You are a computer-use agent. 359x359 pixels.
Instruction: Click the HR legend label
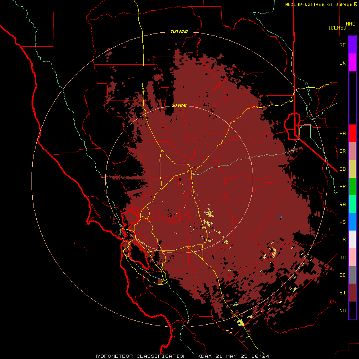point(342,187)
